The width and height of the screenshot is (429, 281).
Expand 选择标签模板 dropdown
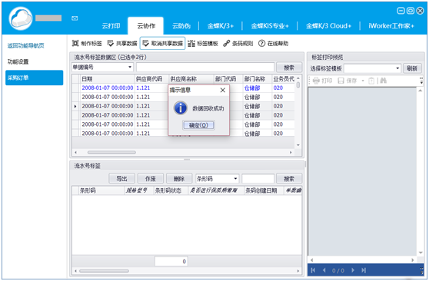tap(397, 68)
